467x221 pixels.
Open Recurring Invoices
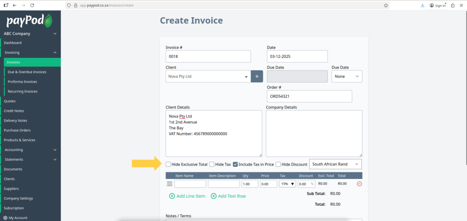tap(32, 91)
